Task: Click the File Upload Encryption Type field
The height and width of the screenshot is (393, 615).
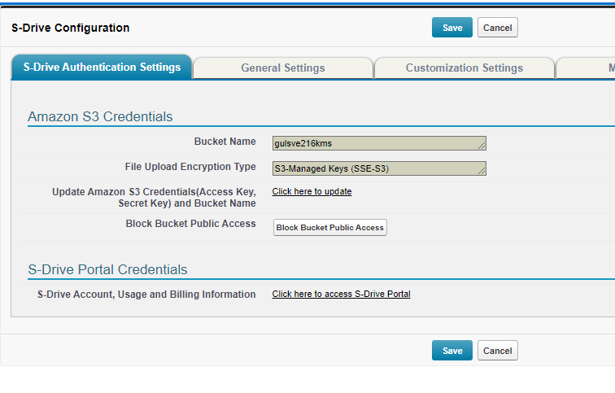Action: [379, 168]
